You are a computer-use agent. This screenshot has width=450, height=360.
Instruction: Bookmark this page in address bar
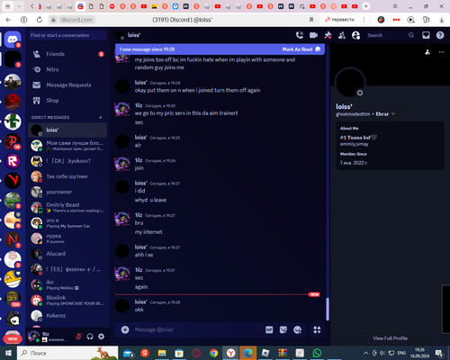311,20
